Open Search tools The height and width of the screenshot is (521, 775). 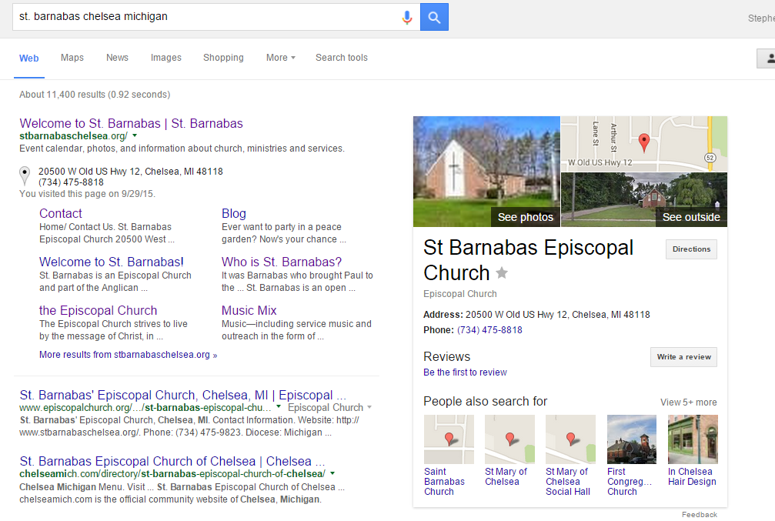[342, 58]
